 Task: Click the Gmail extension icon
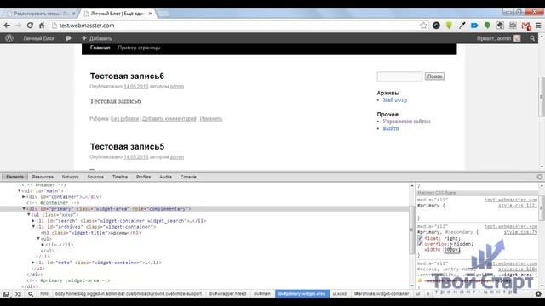(x=526, y=25)
